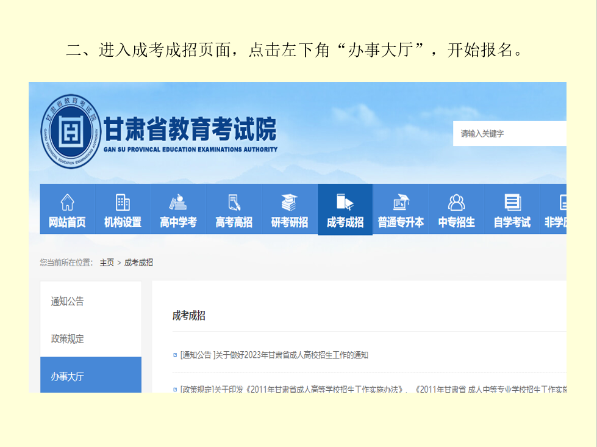This screenshot has width=597, height=447.
Task: Click the computer icon above 普通专升本
Action: [401, 202]
